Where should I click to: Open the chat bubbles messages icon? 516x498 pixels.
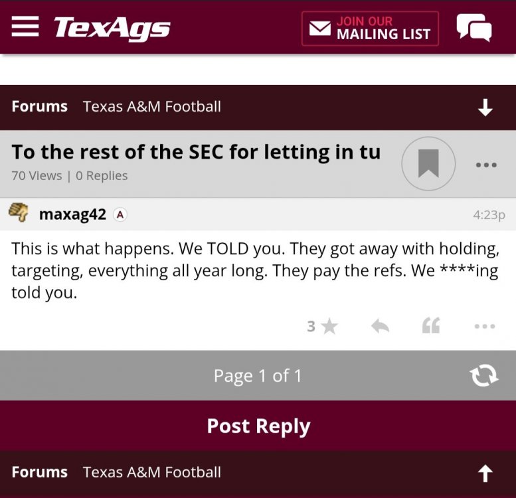pyautogui.click(x=474, y=28)
